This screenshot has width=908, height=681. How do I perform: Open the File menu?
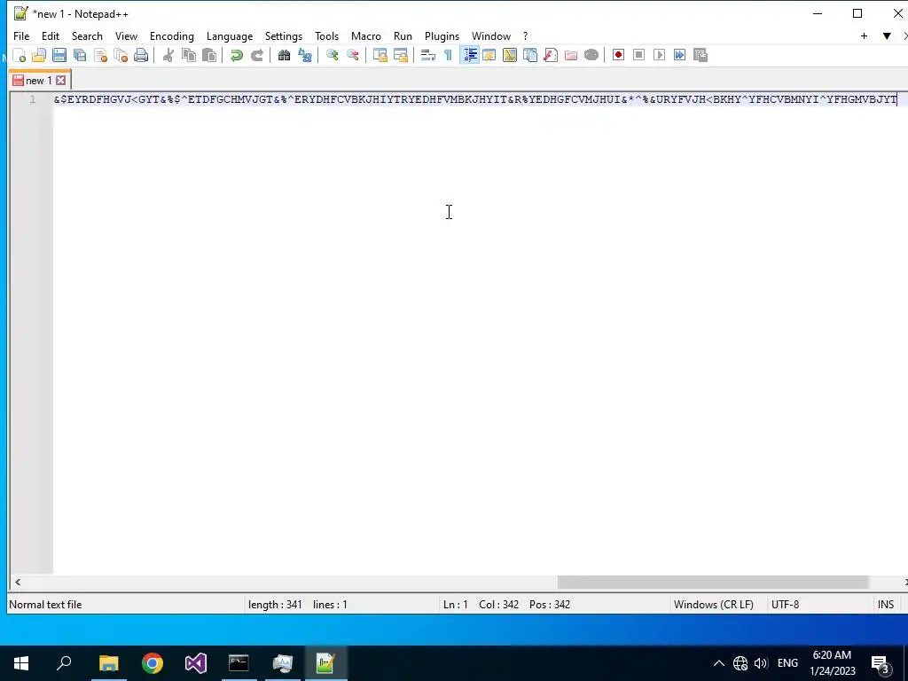pyautogui.click(x=21, y=35)
